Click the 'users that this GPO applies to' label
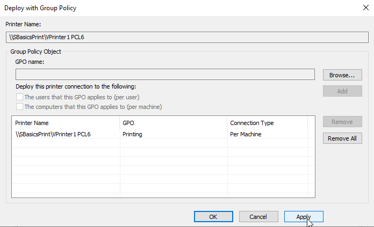The image size is (374, 227). click(x=82, y=97)
